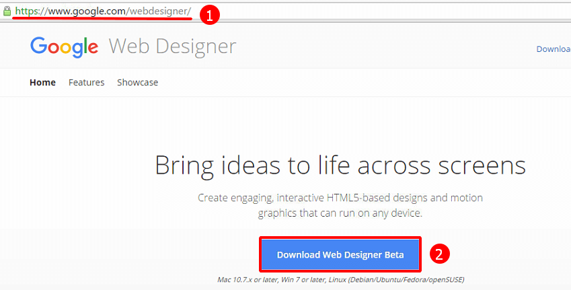Click the 'graphics that can run on any device' line
Viewport: 571px width, 290px height.
click(x=340, y=213)
